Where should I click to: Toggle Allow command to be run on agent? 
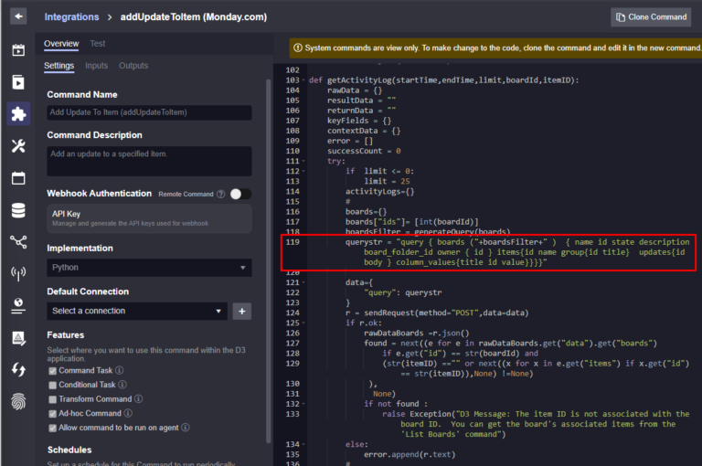[52, 428]
